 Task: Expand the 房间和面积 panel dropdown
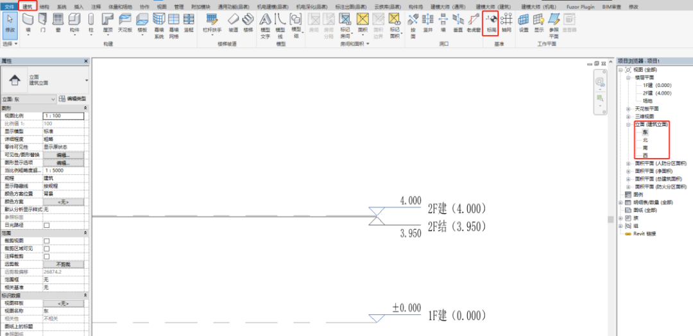pos(354,44)
